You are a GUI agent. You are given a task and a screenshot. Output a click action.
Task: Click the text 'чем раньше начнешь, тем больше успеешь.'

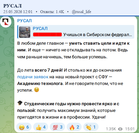[62, 57]
